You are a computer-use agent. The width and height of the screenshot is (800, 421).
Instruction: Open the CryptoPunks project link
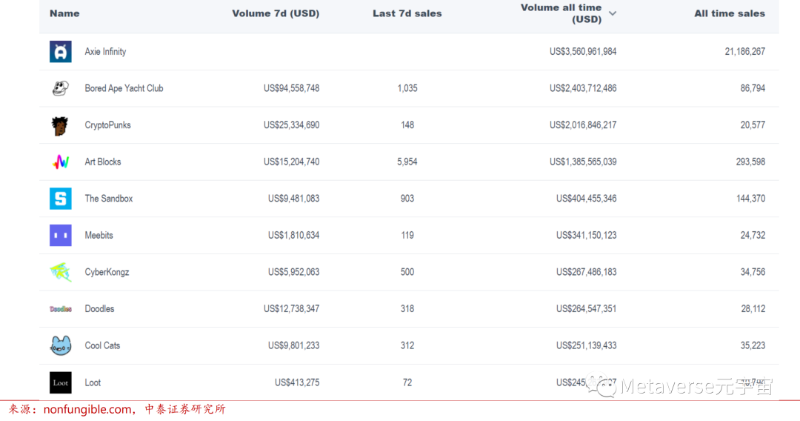coord(107,125)
